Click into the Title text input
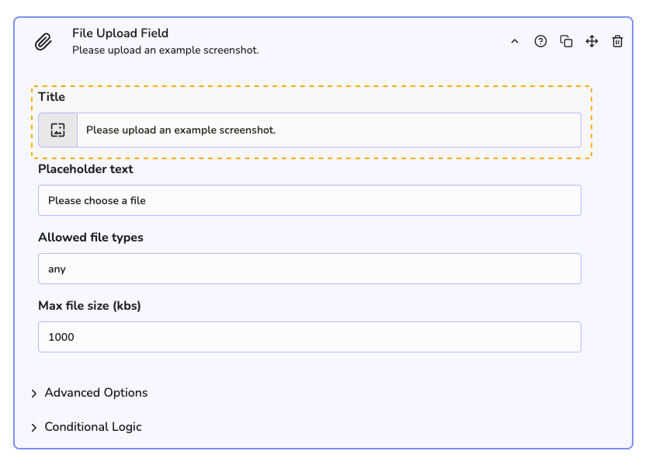This screenshot has height=465, width=649. coord(328,130)
